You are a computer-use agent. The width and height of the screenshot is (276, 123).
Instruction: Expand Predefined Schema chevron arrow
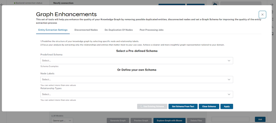click(229, 61)
